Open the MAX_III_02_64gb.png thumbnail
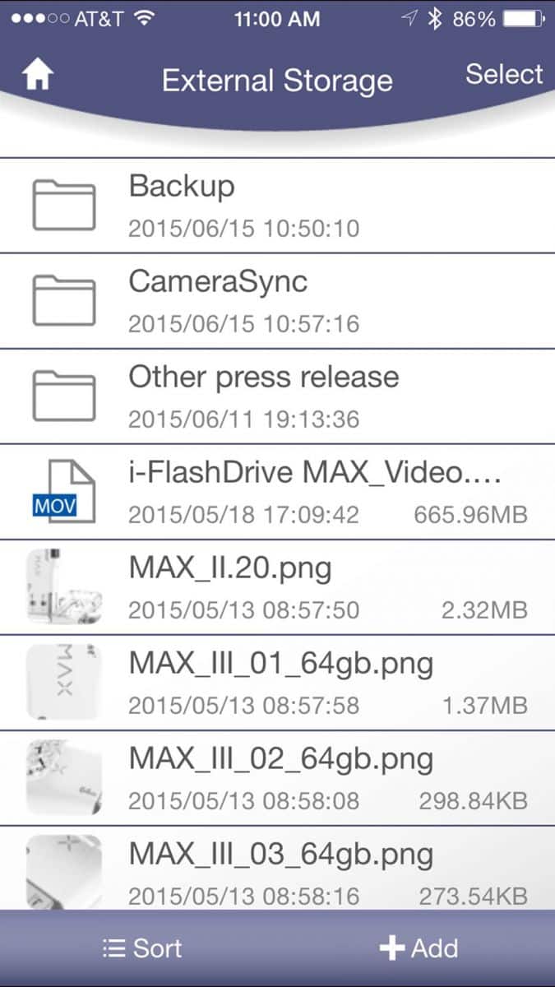Viewport: 555px width, 987px height. tap(63, 777)
